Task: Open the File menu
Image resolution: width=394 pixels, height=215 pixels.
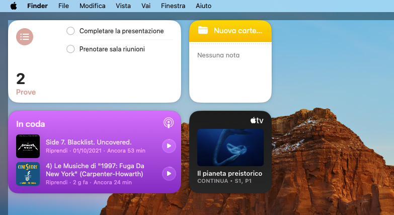Action: [x=63, y=6]
